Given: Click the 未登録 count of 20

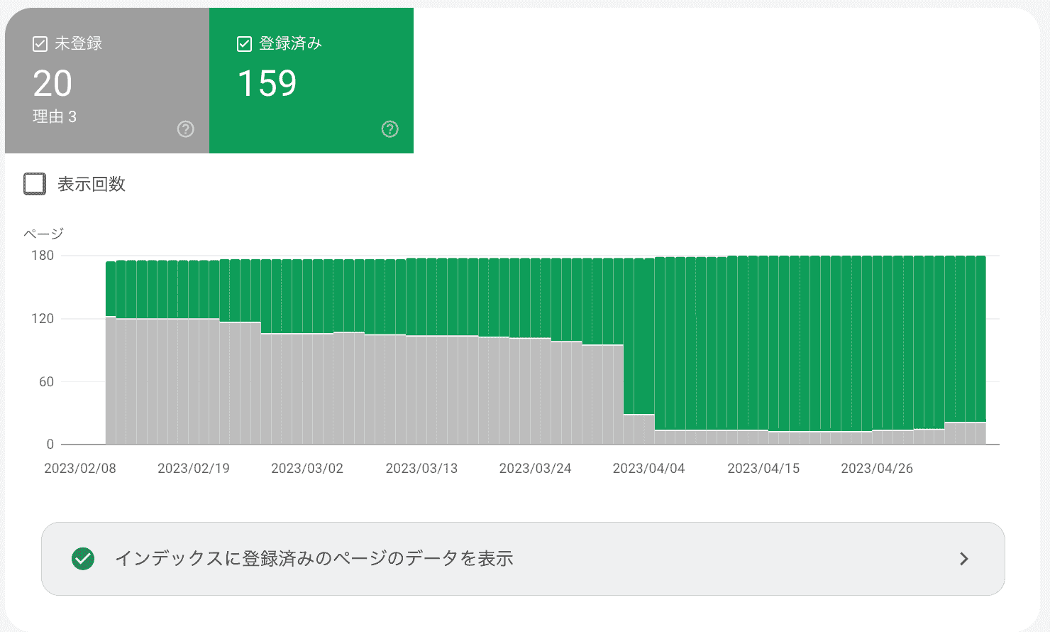Looking at the screenshot, I should pyautogui.click(x=52, y=84).
